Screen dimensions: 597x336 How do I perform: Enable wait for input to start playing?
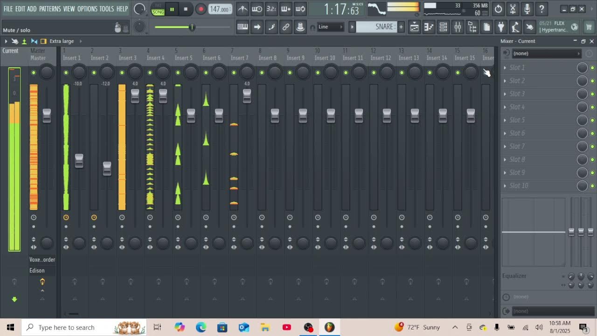[x=257, y=9]
